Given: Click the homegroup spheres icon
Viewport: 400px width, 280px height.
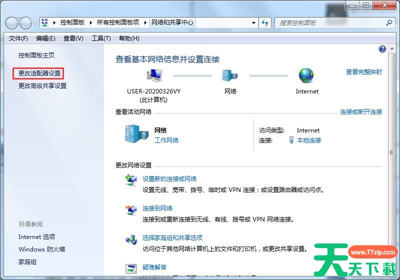Looking at the screenshot, I should coord(131,239).
